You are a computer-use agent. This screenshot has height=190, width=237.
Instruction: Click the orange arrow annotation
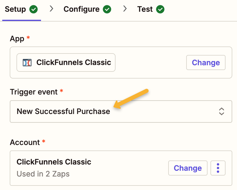pos(131,99)
